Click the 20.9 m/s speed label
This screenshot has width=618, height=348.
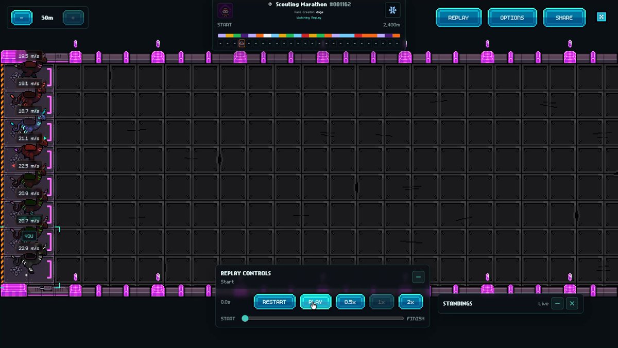[x=29, y=194]
